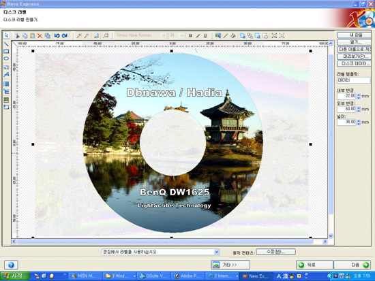Click the 디스크 데이터... button
This screenshot has width=375, height=281.
(355, 63)
